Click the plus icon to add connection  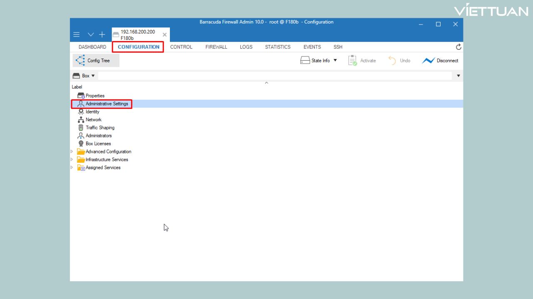point(102,35)
